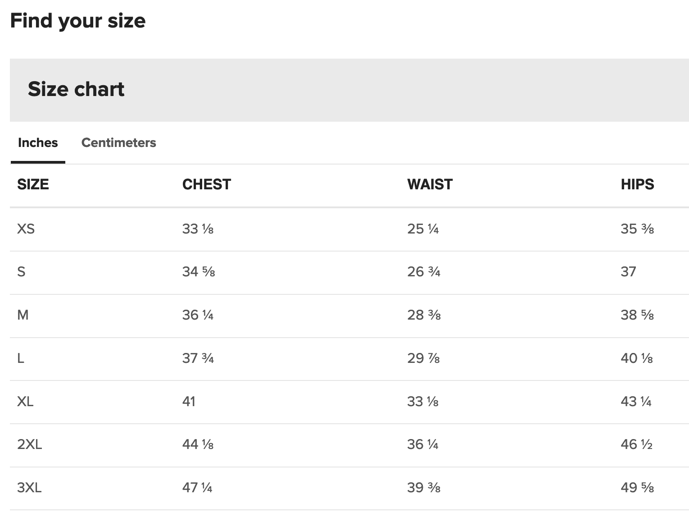This screenshot has height=513, width=689.
Task: Click the Find your size title
Action: tap(78, 21)
